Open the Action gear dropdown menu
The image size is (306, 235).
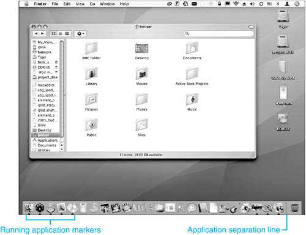(80, 34)
